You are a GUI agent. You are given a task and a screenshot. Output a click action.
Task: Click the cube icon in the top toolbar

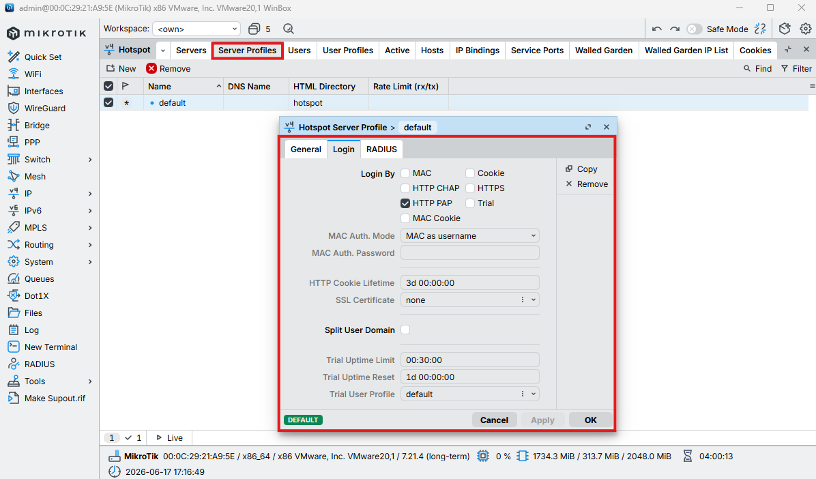tap(785, 29)
